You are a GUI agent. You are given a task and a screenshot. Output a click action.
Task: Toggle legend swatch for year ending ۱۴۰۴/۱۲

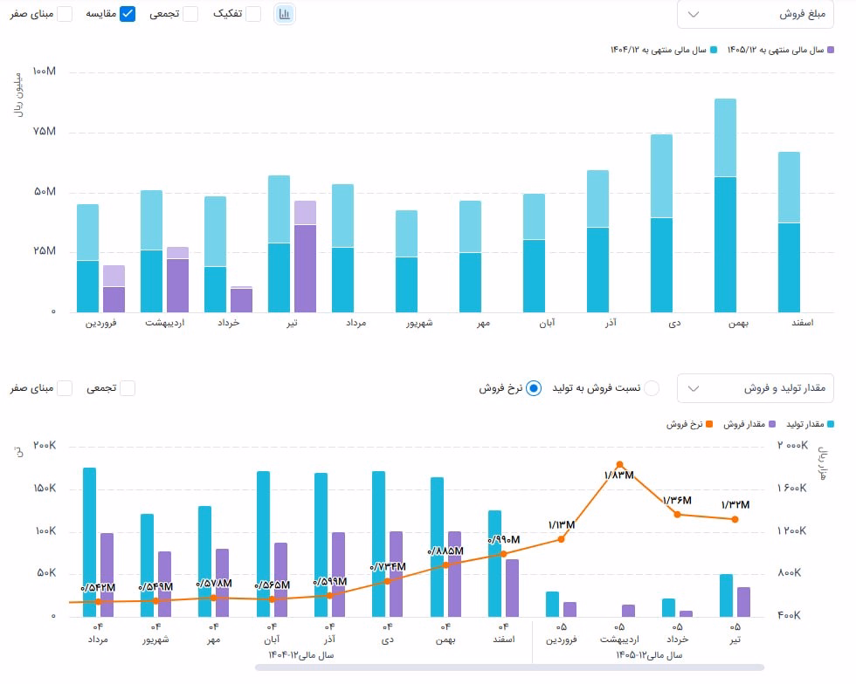click(713, 51)
